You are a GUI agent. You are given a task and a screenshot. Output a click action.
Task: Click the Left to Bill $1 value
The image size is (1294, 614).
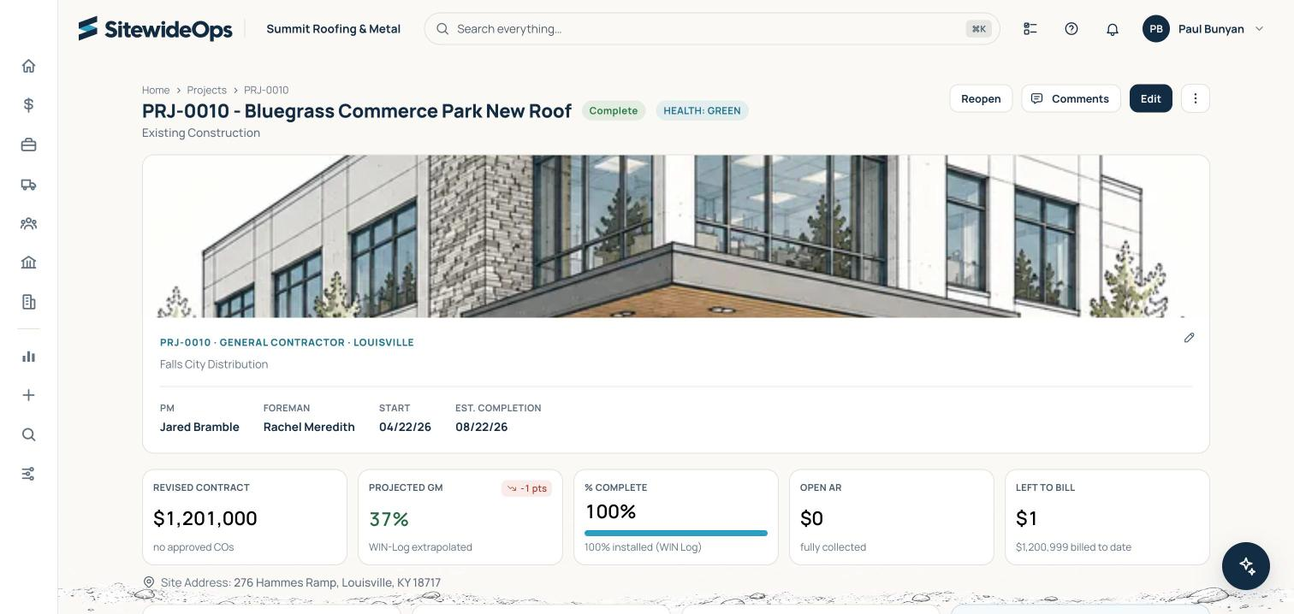point(1026,518)
